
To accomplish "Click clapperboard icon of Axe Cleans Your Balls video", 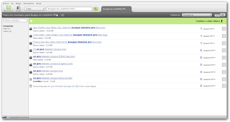I will coord(31,29).
